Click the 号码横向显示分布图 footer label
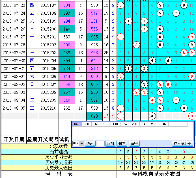The height and width of the screenshot is (178, 196). [156, 174]
